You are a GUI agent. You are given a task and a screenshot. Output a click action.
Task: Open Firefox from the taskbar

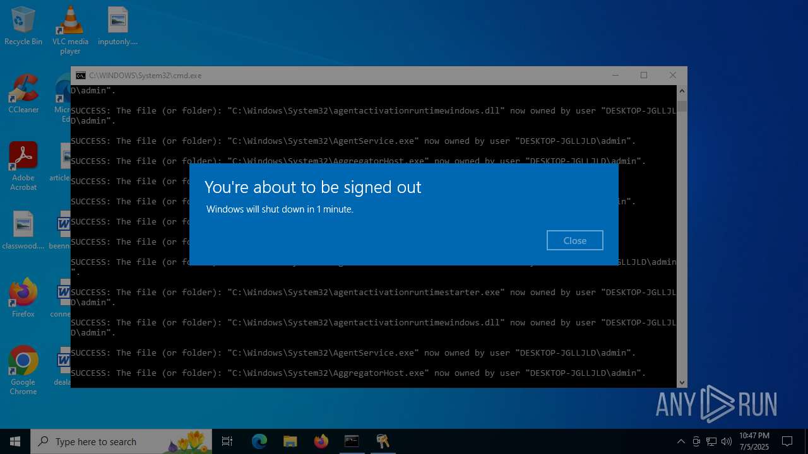pos(321,441)
